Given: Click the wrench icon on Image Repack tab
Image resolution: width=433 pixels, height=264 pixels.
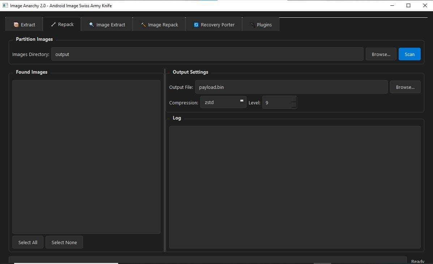Looking at the screenshot, I should click(143, 25).
